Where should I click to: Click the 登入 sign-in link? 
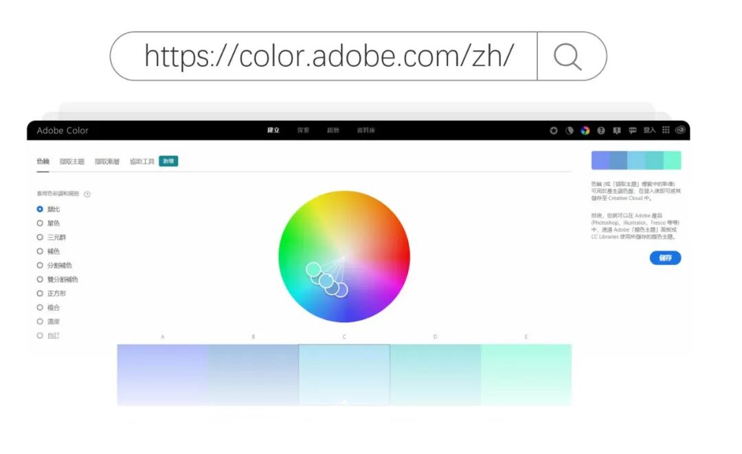[649, 130]
